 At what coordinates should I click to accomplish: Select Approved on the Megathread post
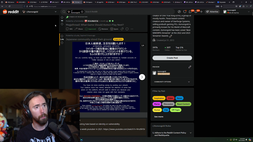[x=91, y=29]
